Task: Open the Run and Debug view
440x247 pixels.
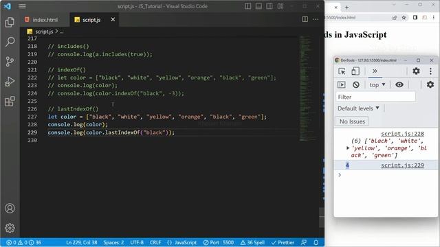Action: click(x=10, y=82)
